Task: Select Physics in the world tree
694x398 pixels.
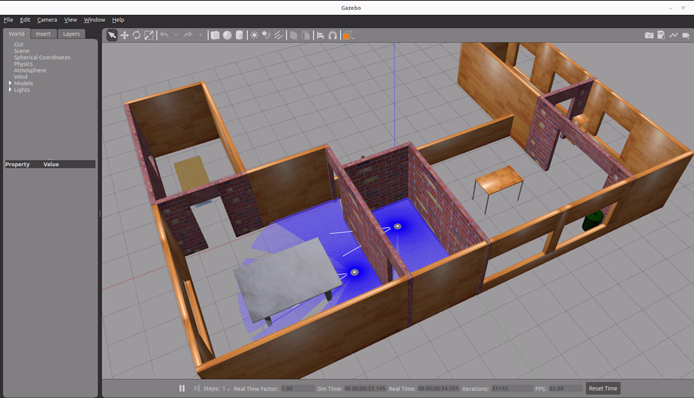Action: pyautogui.click(x=23, y=64)
